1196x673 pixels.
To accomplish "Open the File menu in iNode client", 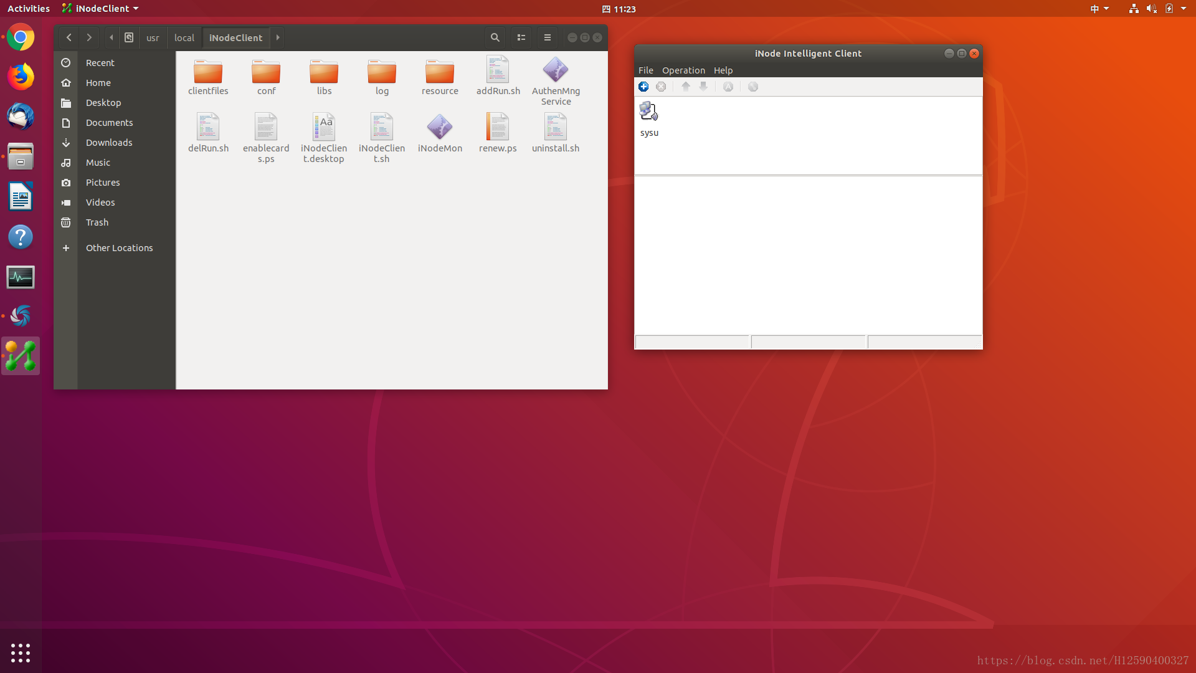I will click(x=646, y=70).
